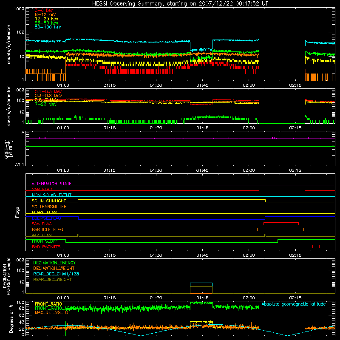The image size is (340, 340).
Task: Pick the yellow 12-25 keV legend label
Action: click(47, 19)
